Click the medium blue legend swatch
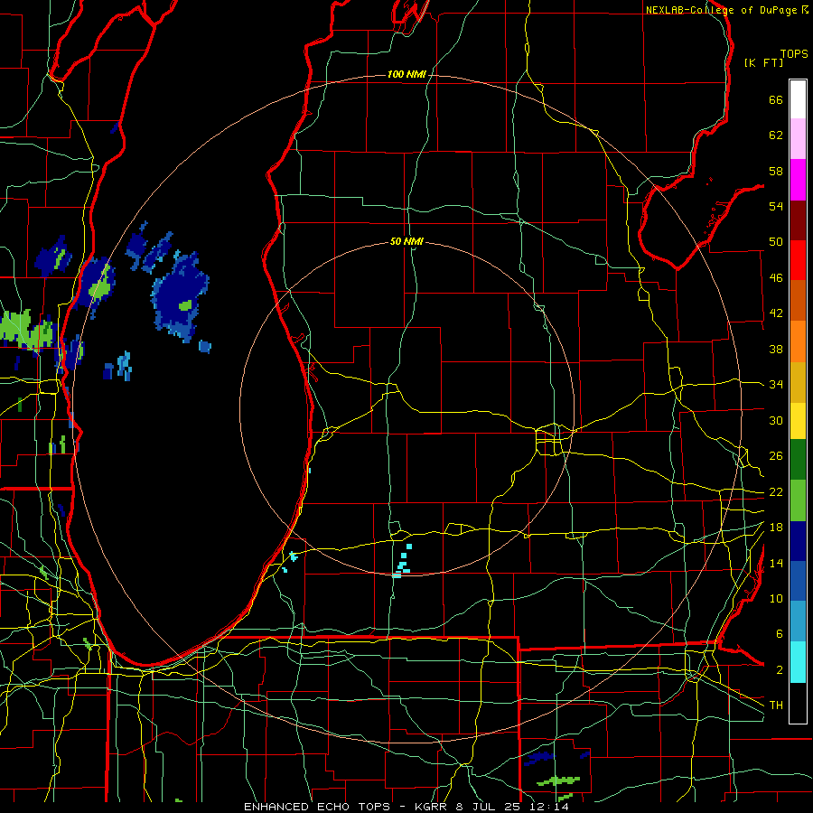The height and width of the screenshot is (813, 813). tap(798, 581)
